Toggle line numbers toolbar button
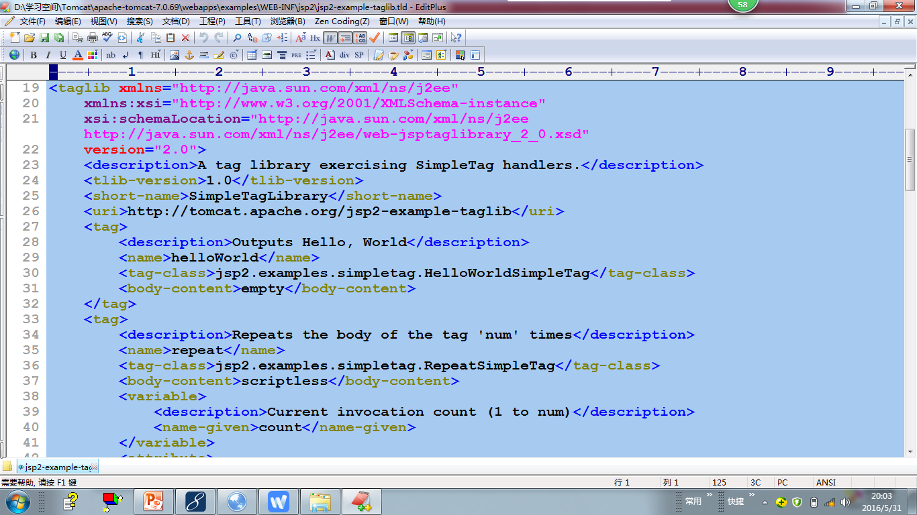Image resolution: width=917 pixels, height=515 pixels. click(359, 38)
